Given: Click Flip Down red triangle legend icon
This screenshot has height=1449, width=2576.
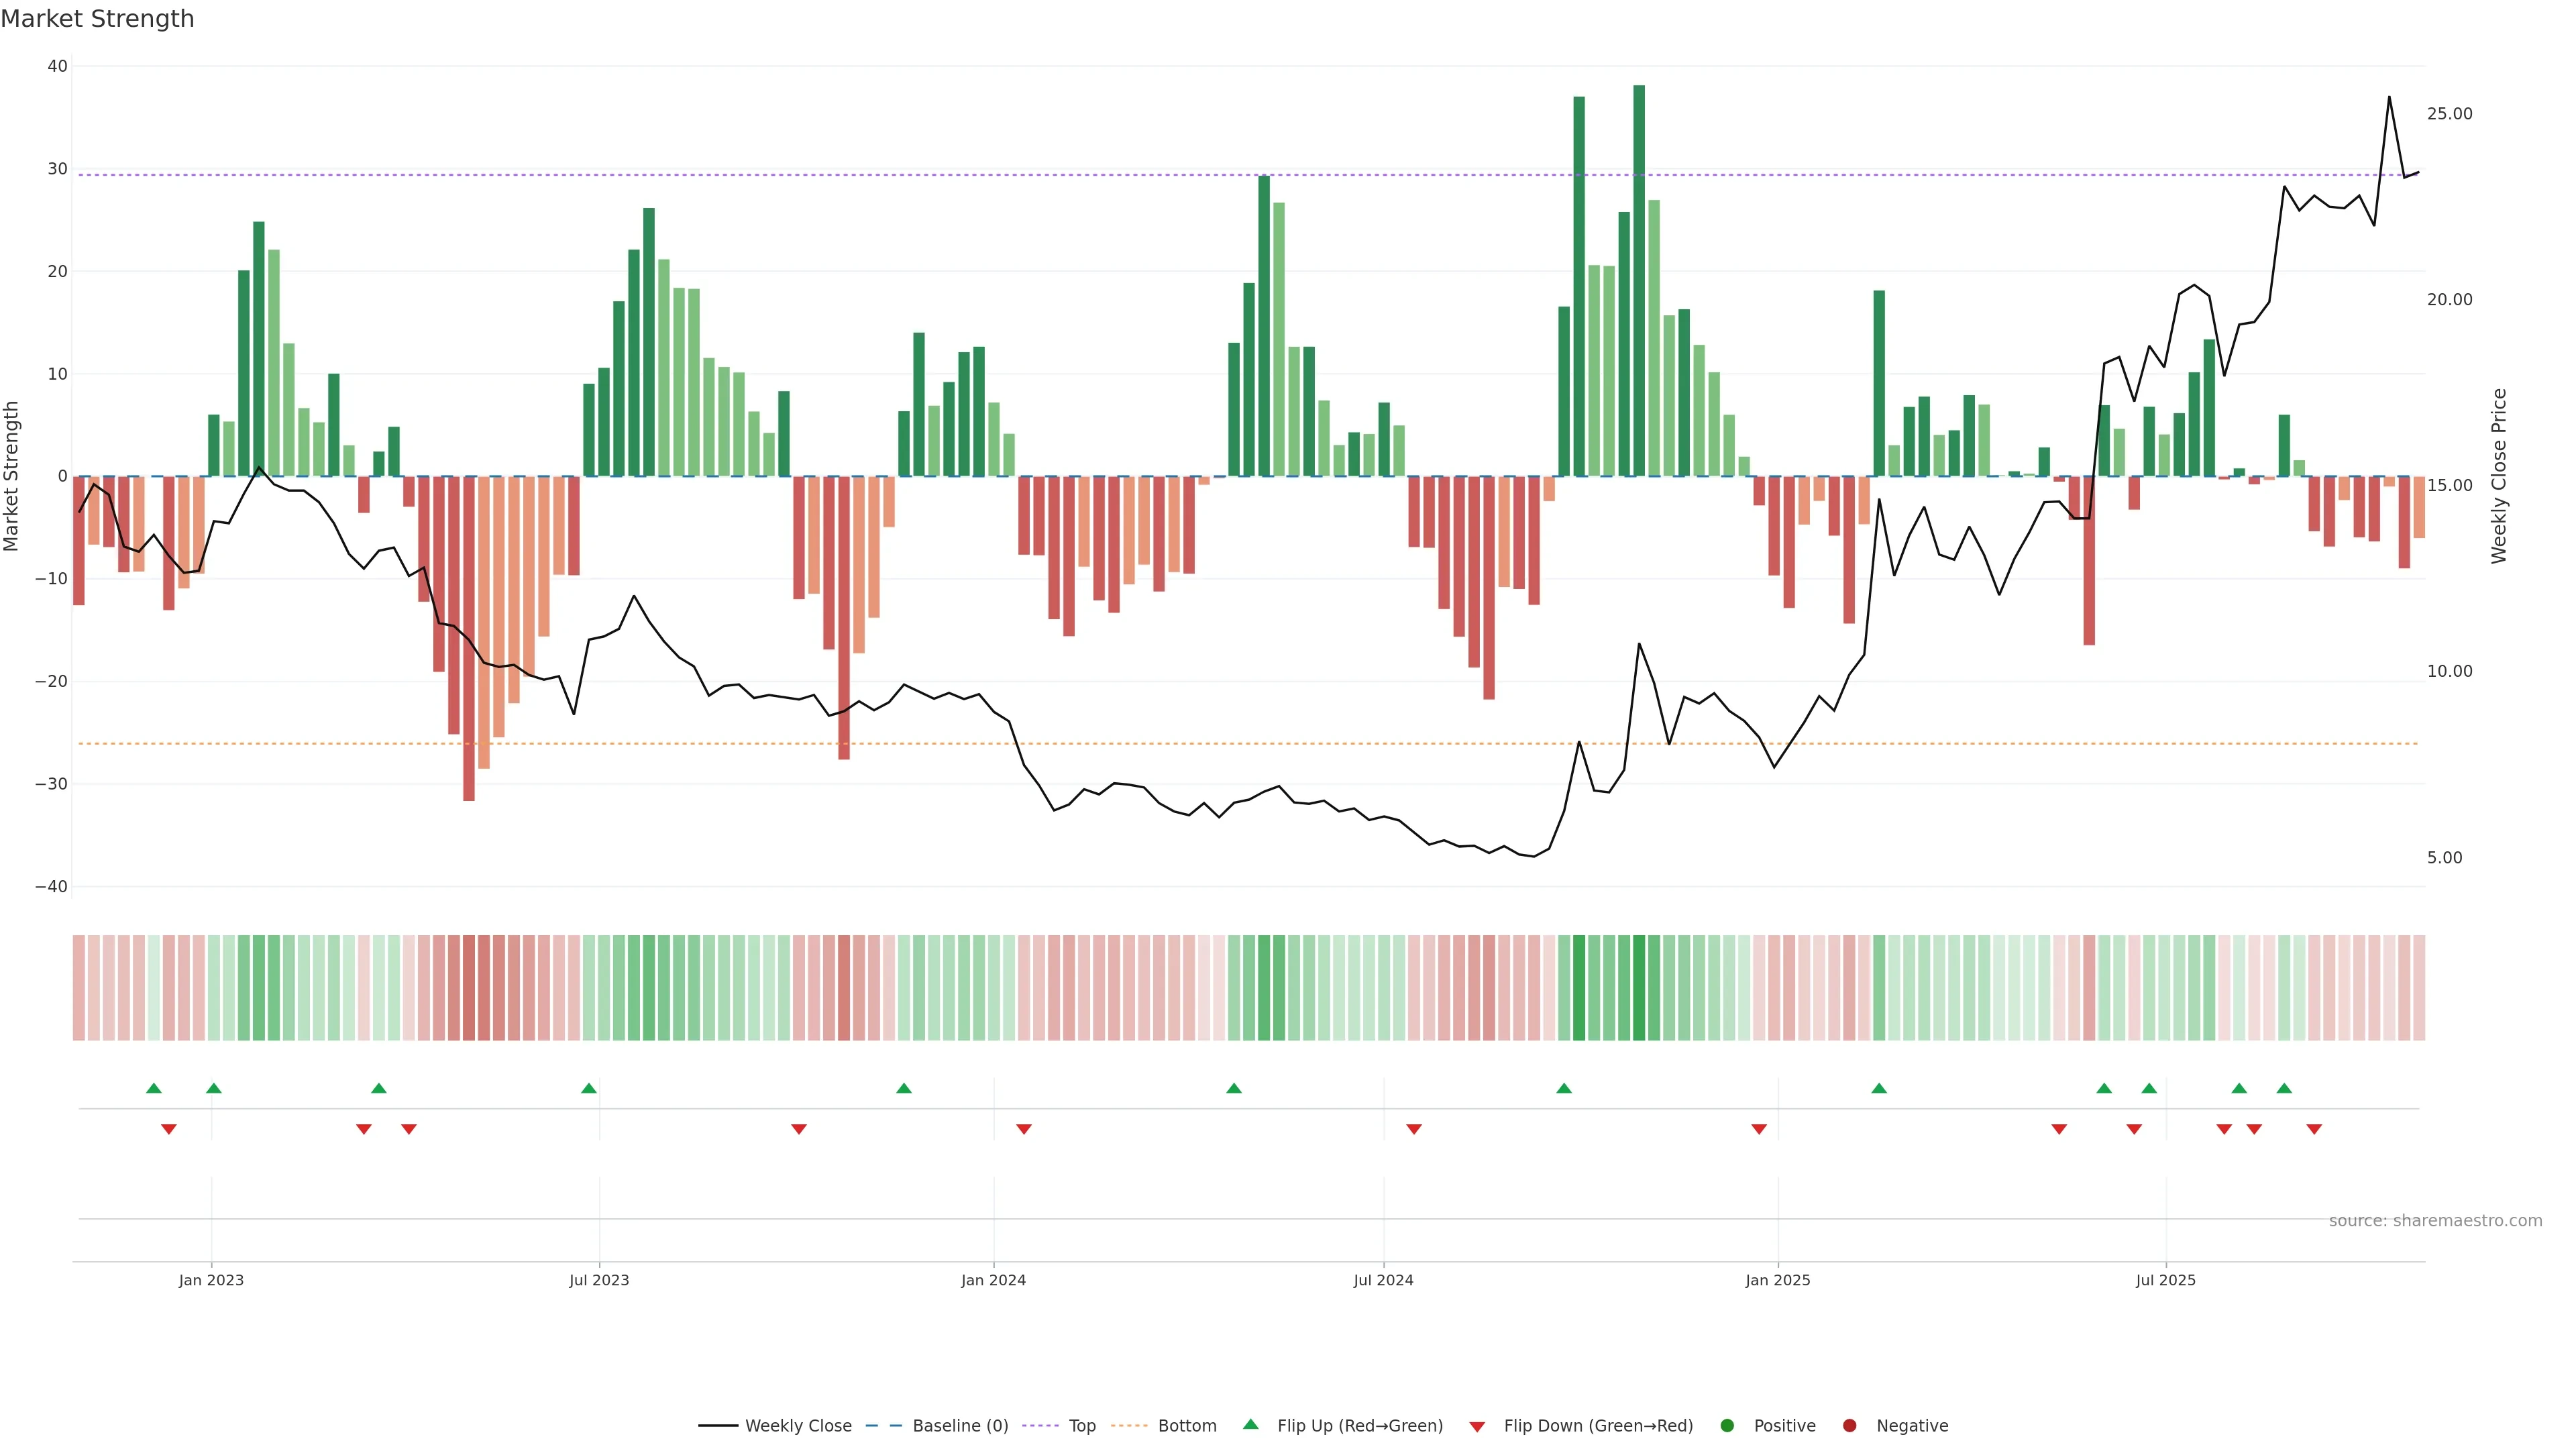Looking at the screenshot, I should tap(1477, 1426).
